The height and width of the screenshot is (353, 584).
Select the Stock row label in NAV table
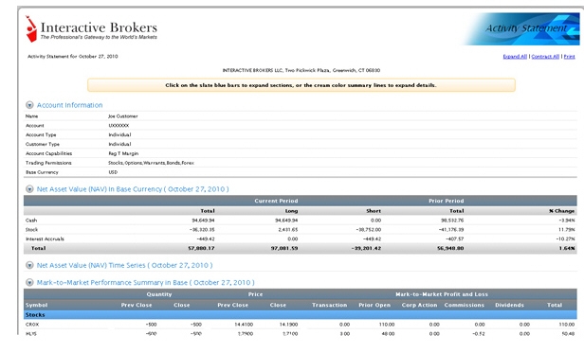[31, 230]
